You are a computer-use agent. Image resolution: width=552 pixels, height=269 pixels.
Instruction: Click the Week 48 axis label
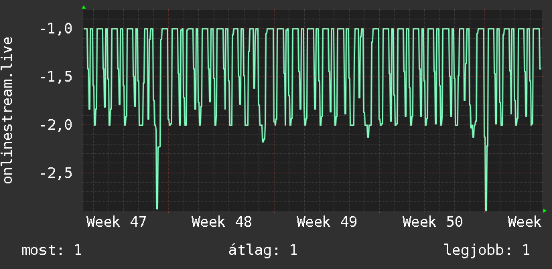click(x=222, y=222)
